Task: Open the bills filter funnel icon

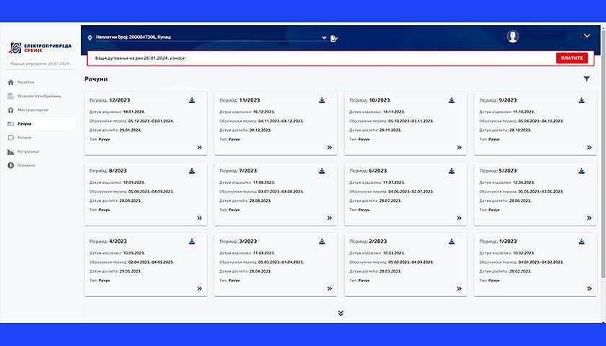Action: (x=587, y=79)
